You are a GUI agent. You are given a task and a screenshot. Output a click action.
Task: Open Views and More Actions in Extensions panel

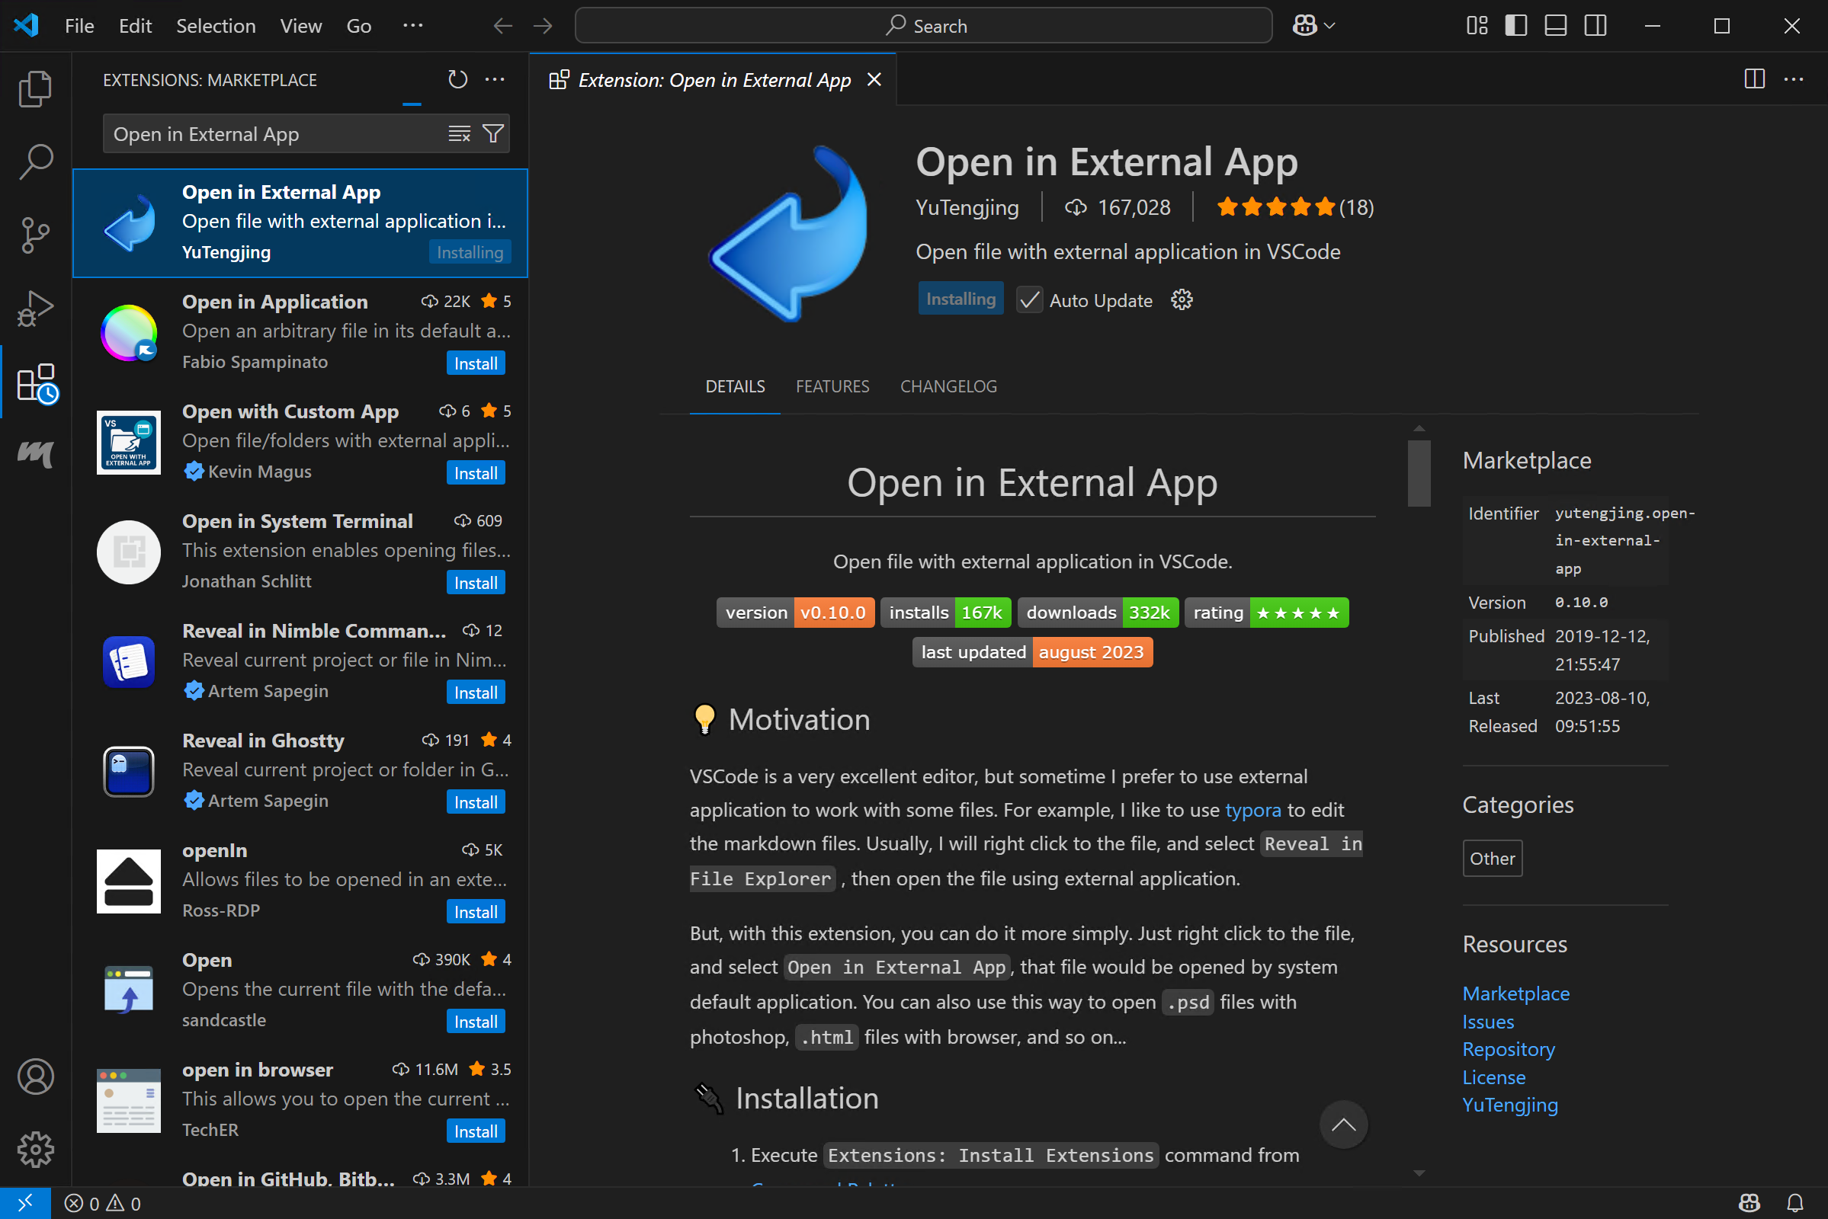(495, 79)
